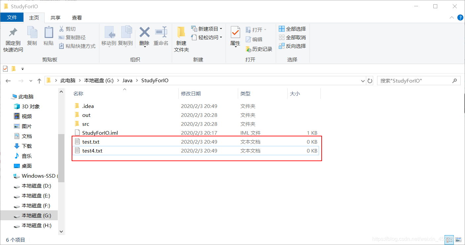Click the navigation pane scrollbar thumb

(x=61, y=158)
